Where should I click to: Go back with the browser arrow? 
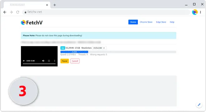5,12
